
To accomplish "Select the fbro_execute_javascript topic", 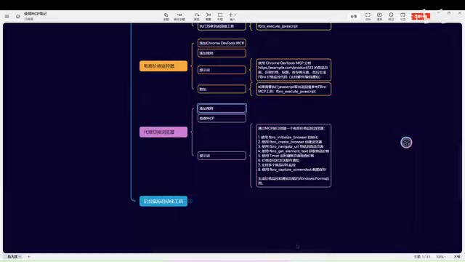I will click(x=294, y=26).
